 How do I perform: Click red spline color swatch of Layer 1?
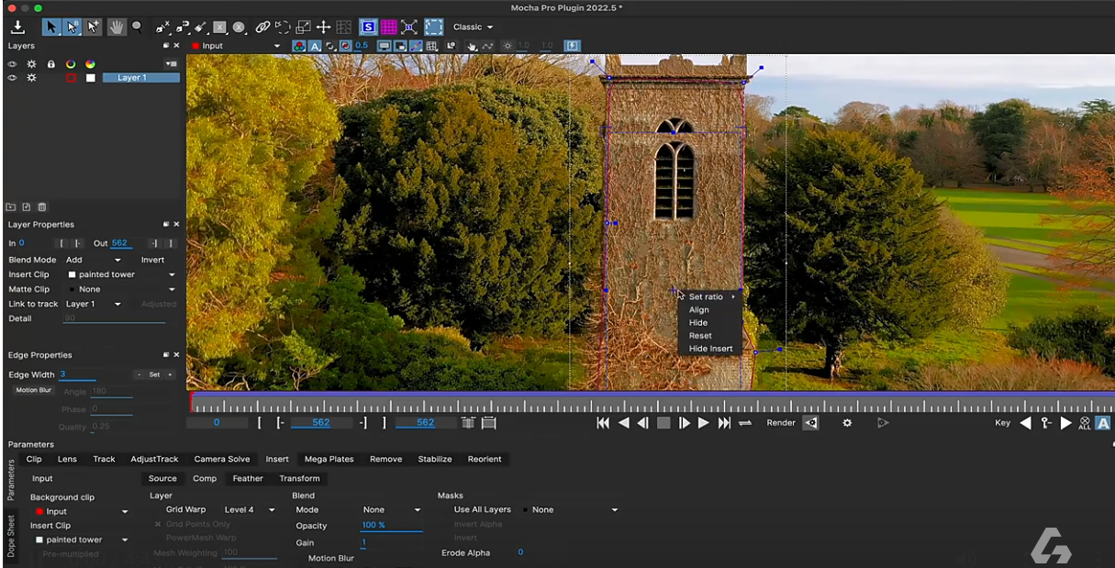point(71,78)
